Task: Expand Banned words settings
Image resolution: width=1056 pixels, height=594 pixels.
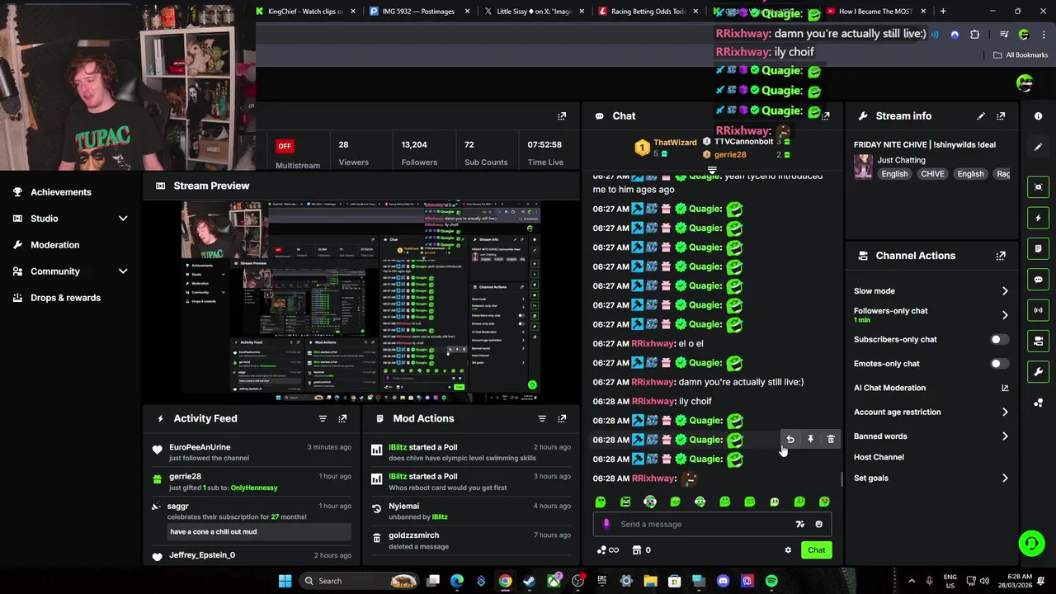Action: (1004, 436)
